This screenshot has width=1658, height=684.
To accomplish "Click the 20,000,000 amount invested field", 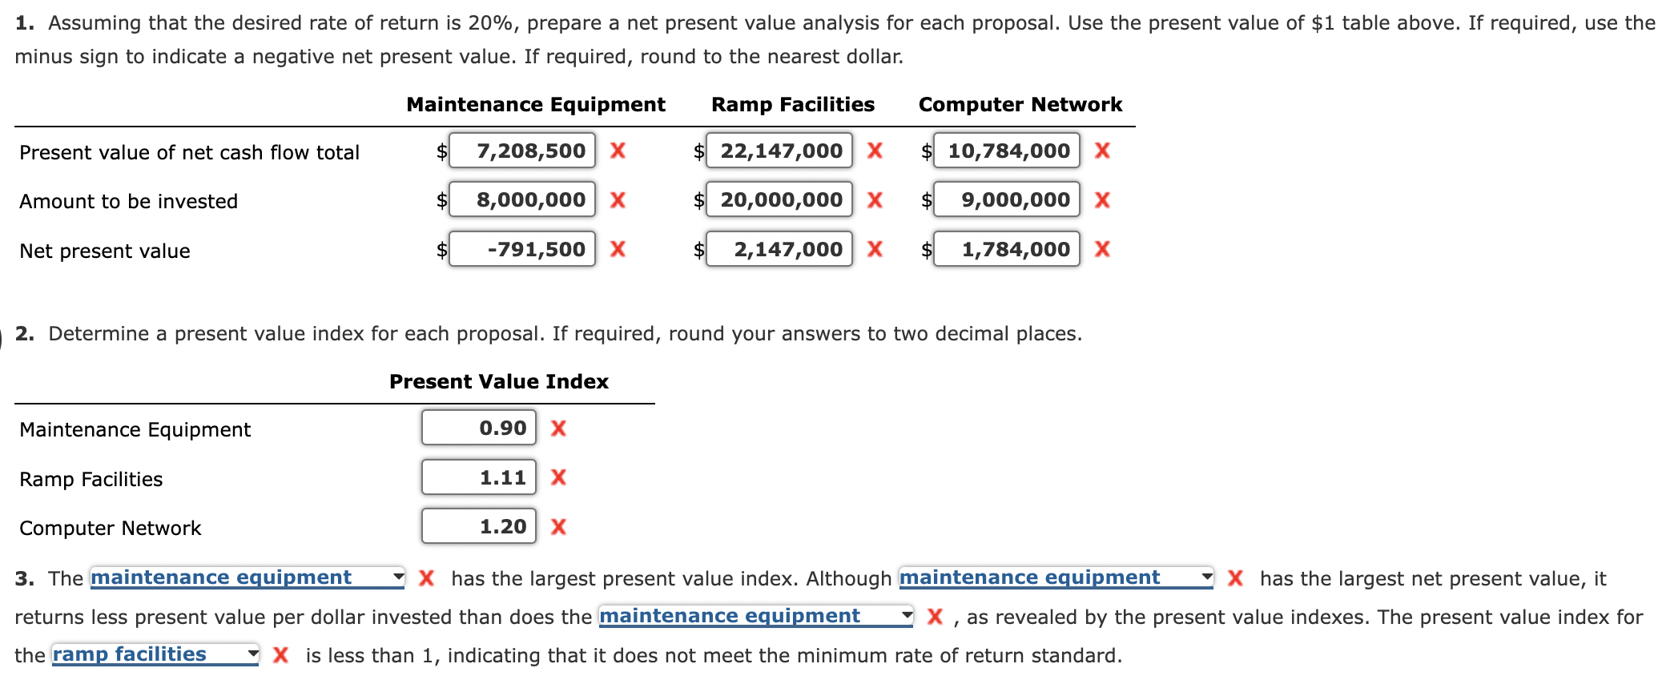I will [779, 200].
